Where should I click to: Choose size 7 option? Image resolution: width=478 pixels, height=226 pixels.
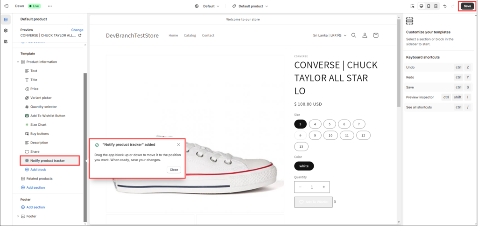point(359,124)
